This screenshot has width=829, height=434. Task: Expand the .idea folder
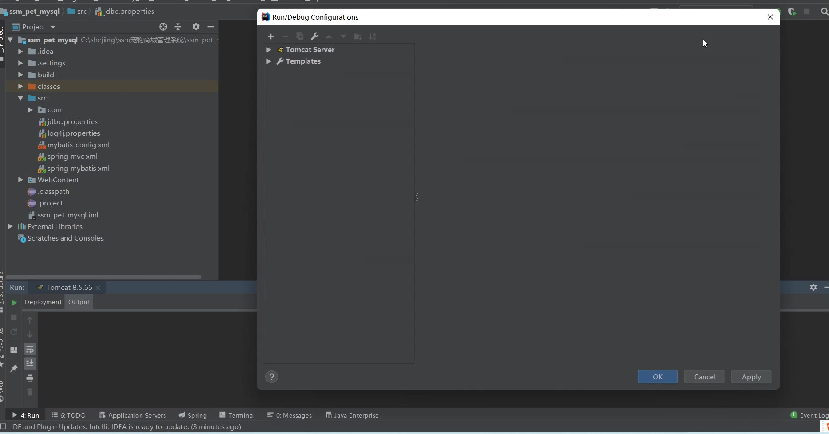(x=20, y=52)
